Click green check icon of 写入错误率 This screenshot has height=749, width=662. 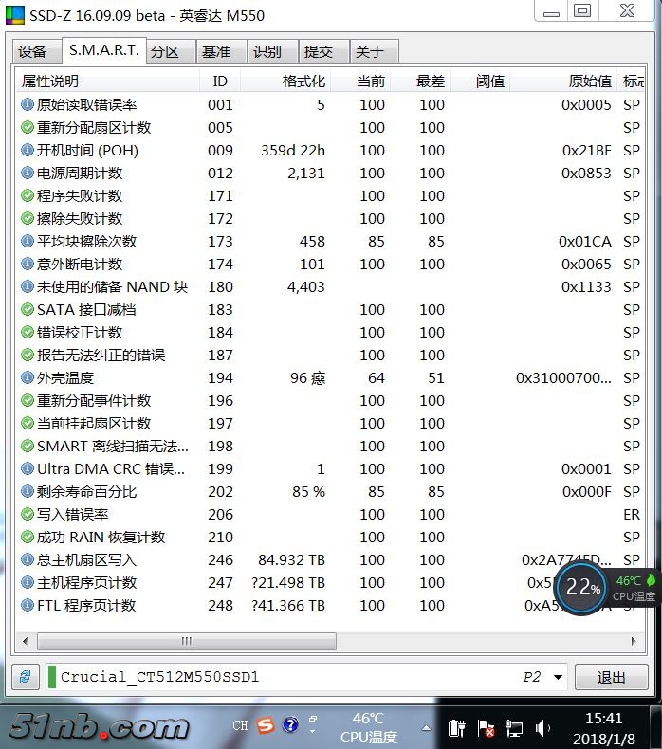[28, 514]
